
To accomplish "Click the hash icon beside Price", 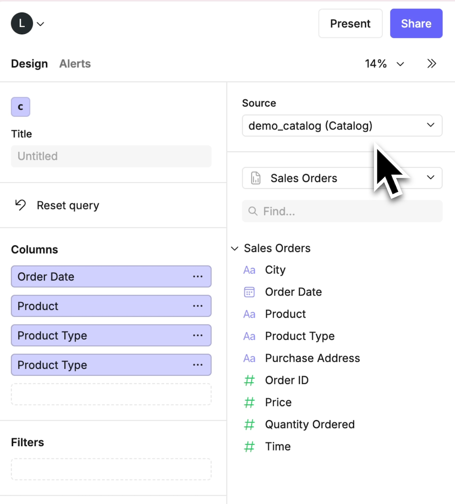I will click(249, 402).
